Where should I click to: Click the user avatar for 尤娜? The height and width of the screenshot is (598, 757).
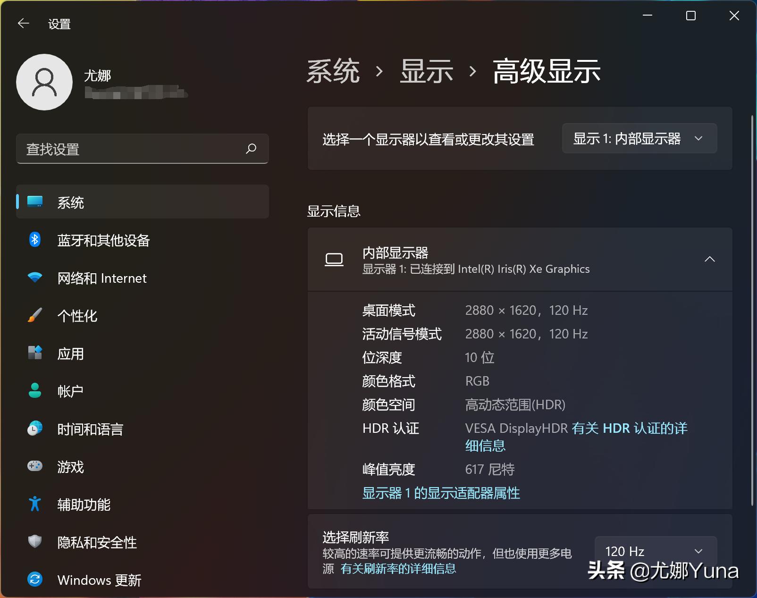point(44,82)
